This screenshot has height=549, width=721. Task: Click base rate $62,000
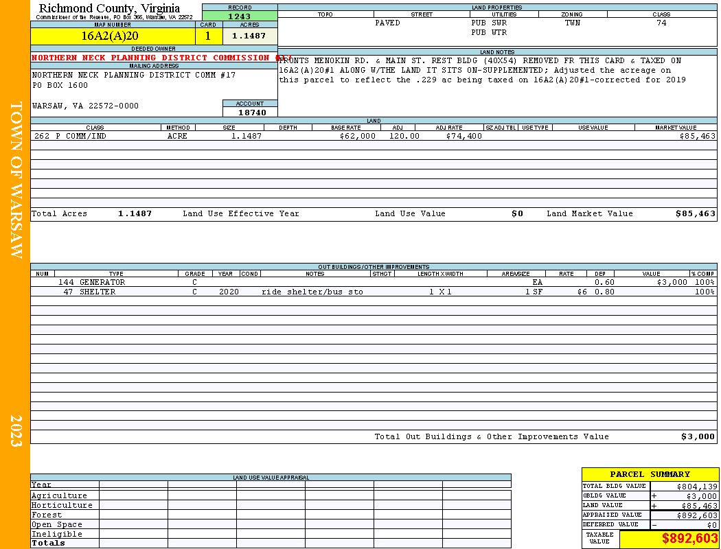pos(357,136)
